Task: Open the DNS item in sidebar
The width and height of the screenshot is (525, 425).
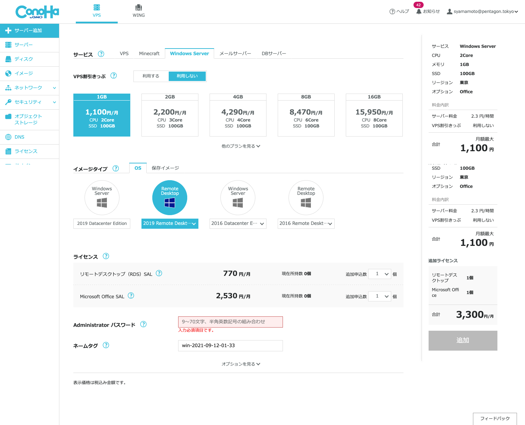Action: pos(20,137)
